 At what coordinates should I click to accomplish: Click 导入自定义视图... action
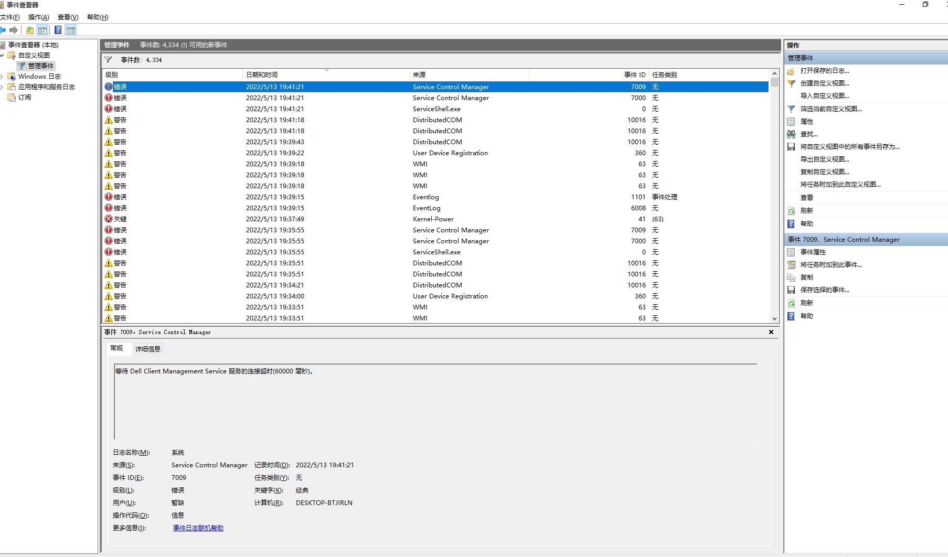coord(825,96)
